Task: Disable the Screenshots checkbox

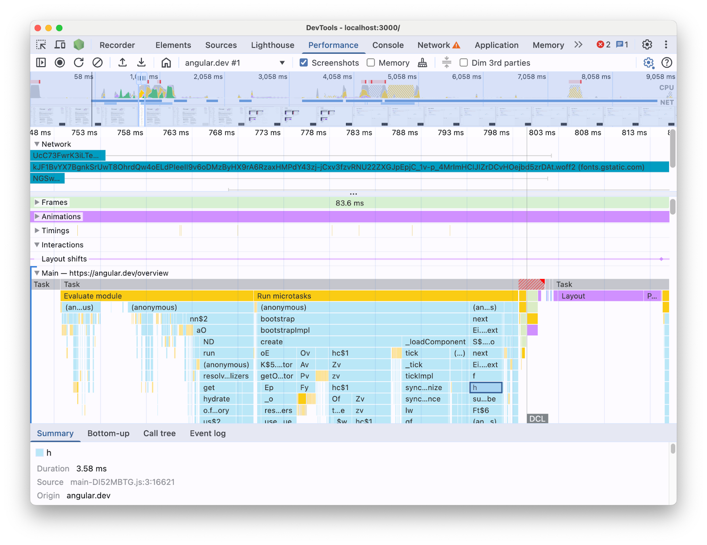Action: [x=304, y=63]
